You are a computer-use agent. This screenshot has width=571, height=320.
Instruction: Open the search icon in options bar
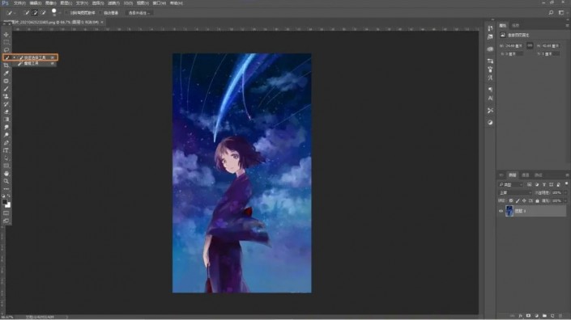coord(551,13)
